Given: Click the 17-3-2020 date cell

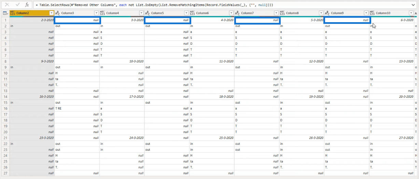Looking at the screenshot, I should 122,96.
